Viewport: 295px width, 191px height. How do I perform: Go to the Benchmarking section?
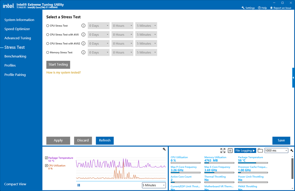coord(15,56)
